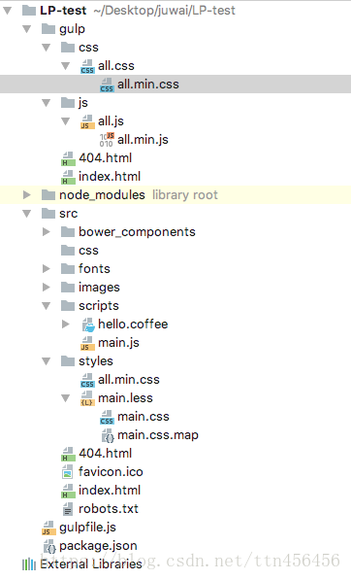The image size is (351, 580).
Task: Click the LP-test project folder icon
Action: pyautogui.click(x=29, y=11)
